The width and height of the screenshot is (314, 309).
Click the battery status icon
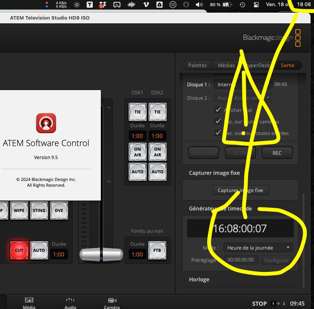coord(227,5)
